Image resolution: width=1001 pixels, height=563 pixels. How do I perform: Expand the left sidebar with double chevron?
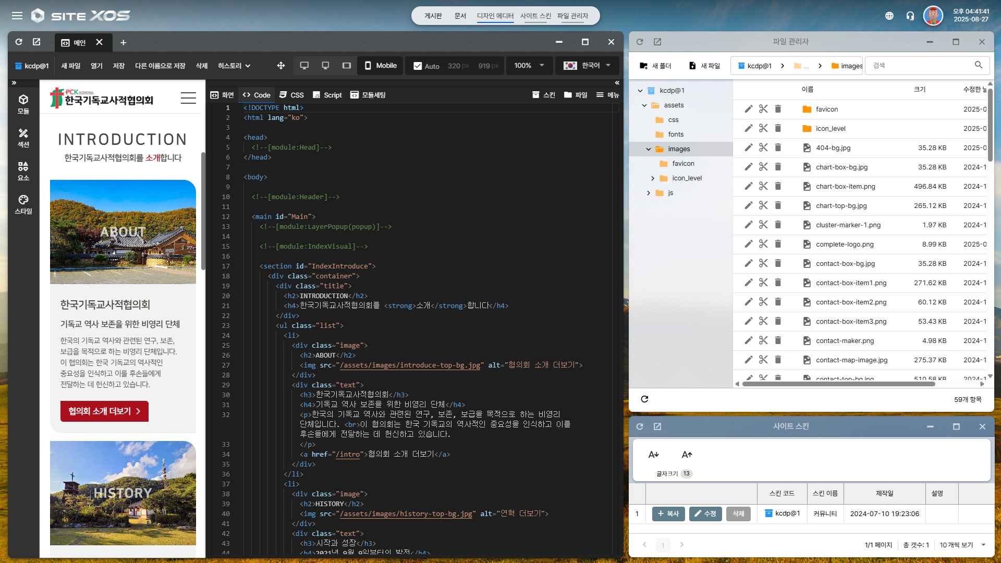(14, 83)
